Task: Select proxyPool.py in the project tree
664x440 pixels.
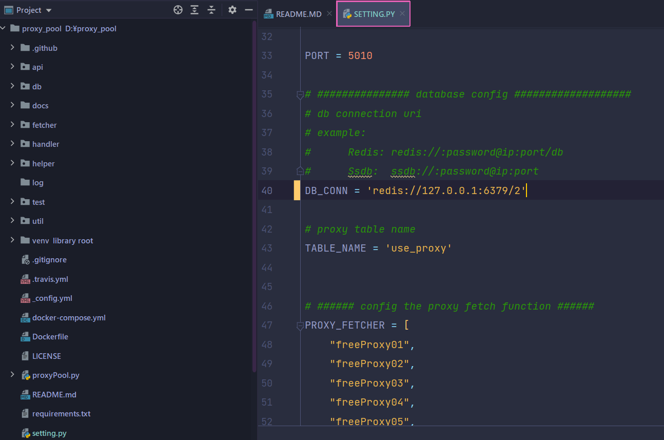Action: [55, 375]
